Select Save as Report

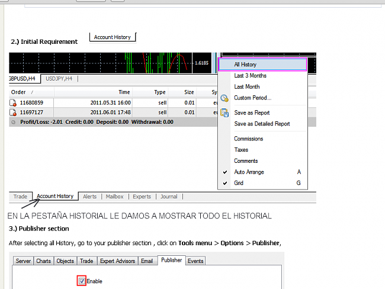point(252,113)
